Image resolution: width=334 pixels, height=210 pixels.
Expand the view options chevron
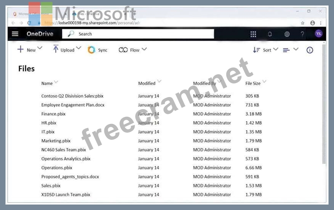coord(296,49)
